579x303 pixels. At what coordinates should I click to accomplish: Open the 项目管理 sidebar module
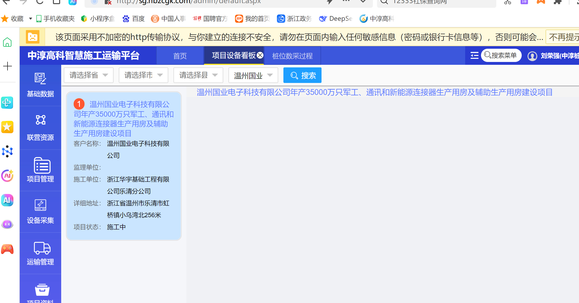40,170
